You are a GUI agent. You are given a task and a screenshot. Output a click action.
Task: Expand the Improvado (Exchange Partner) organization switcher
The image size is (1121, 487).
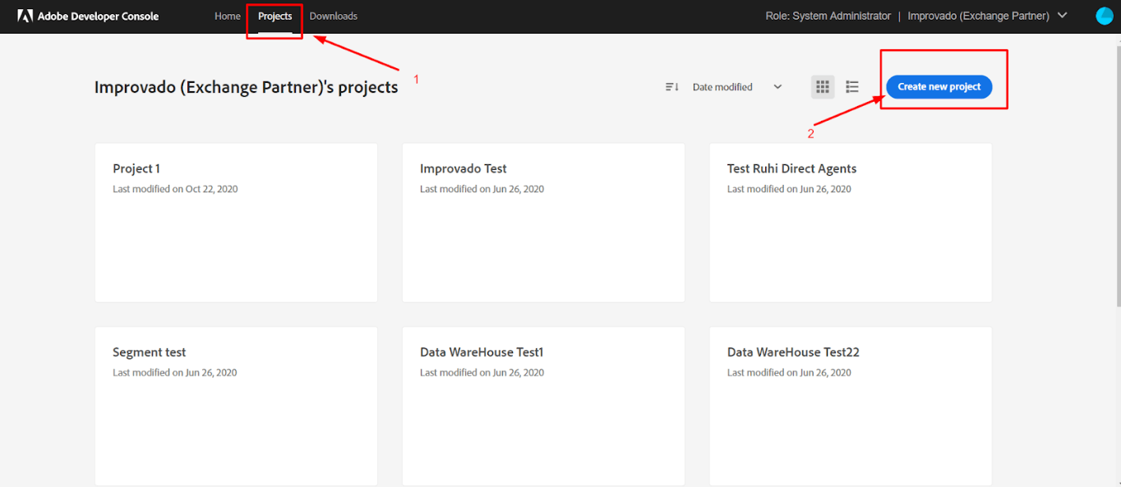[986, 16]
